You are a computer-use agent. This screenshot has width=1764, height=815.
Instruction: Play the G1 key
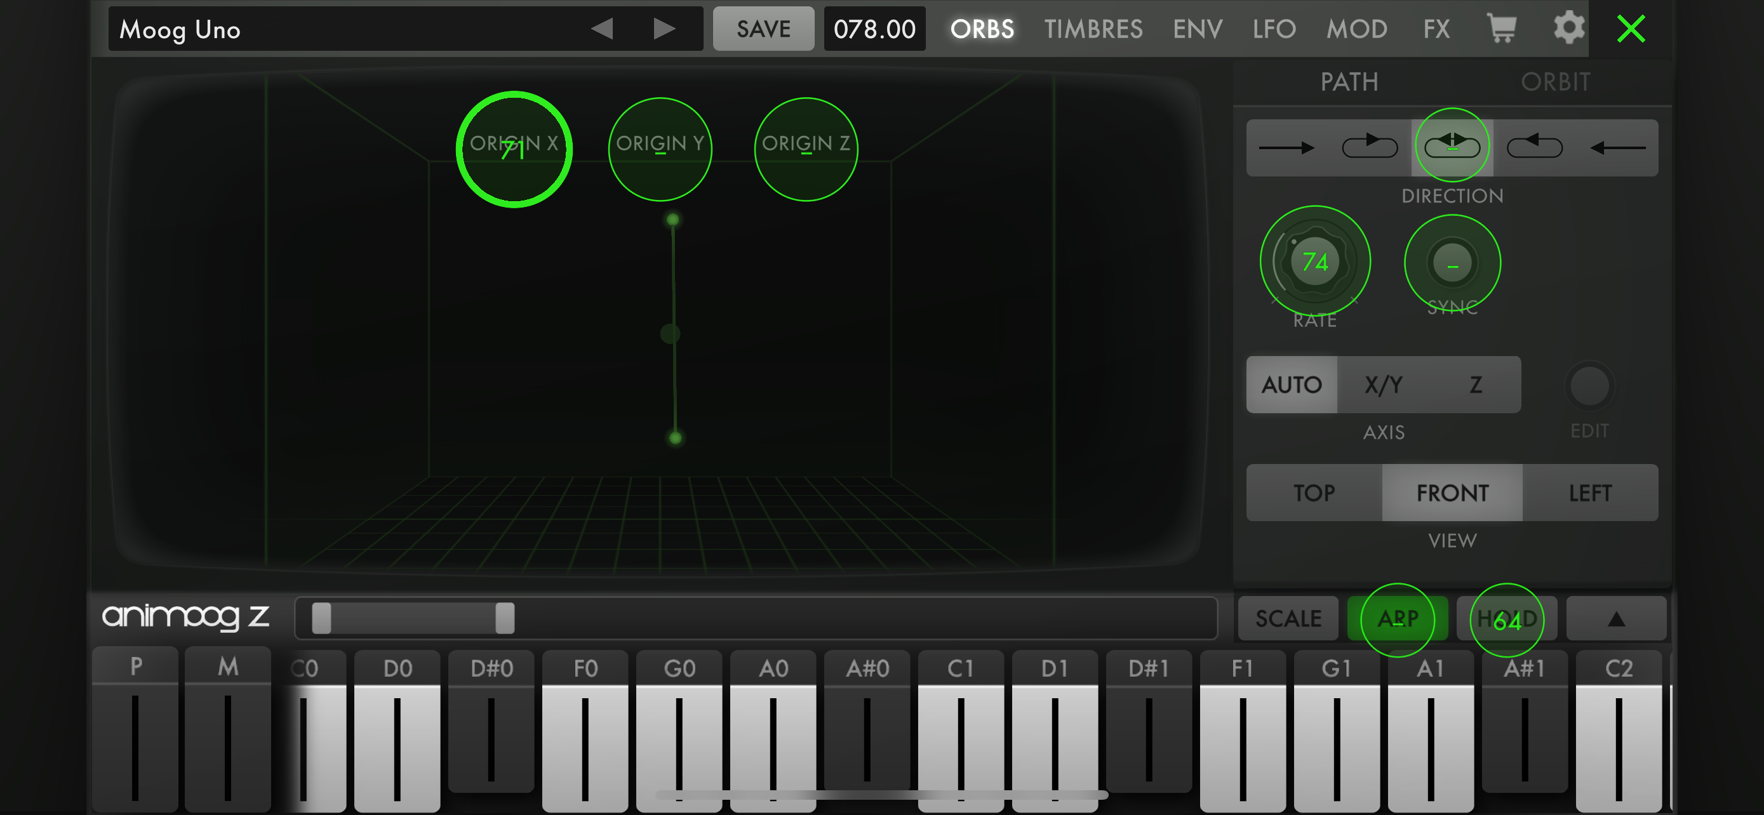click(1336, 732)
